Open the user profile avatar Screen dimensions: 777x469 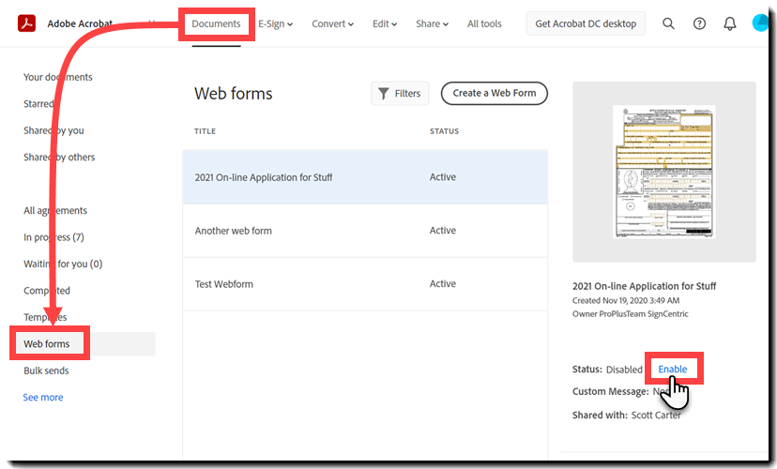[x=760, y=23]
